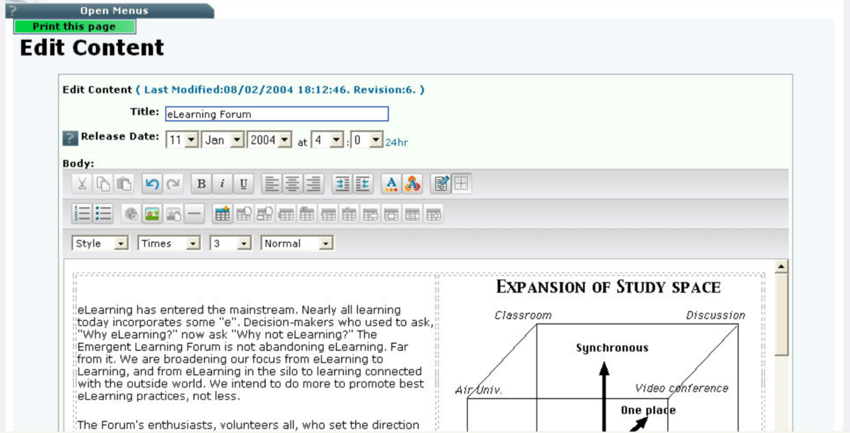The height and width of the screenshot is (433, 850).
Task: Increase the paragraph indent
Action: (x=342, y=184)
